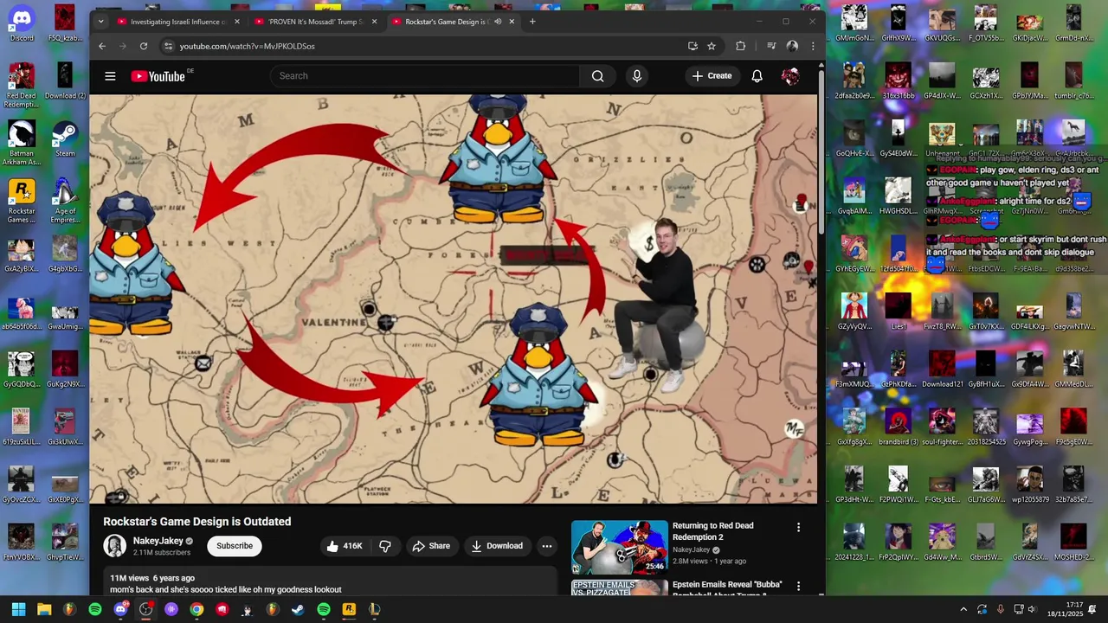The image size is (1108, 623).
Task: Open Chrome tab search dropdown
Action: (100, 22)
